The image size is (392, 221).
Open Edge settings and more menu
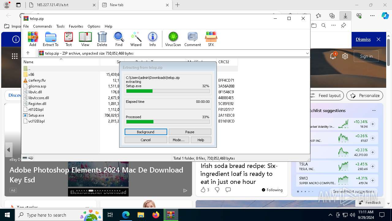pos(372,16)
